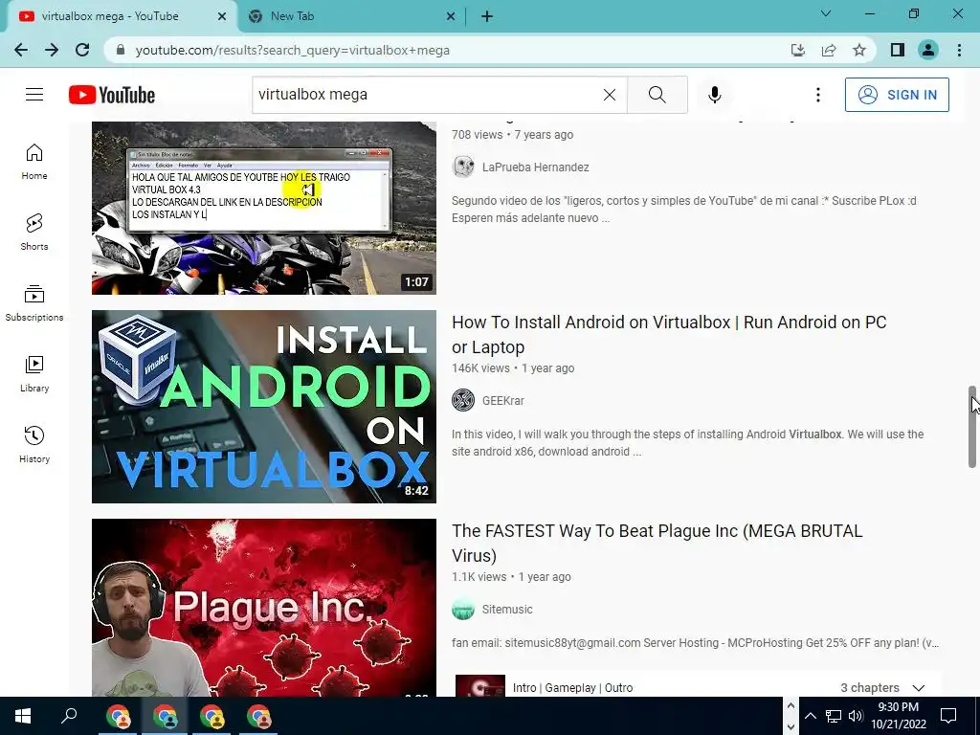Go forward in browser

click(x=52, y=50)
